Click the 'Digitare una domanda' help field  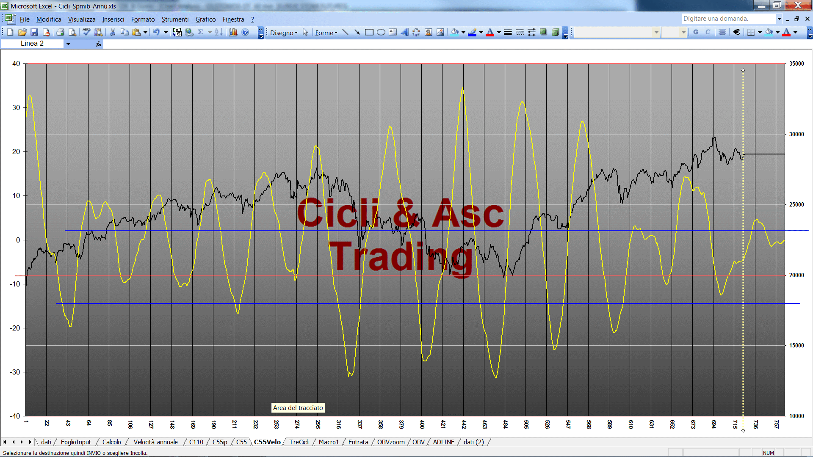(728, 19)
